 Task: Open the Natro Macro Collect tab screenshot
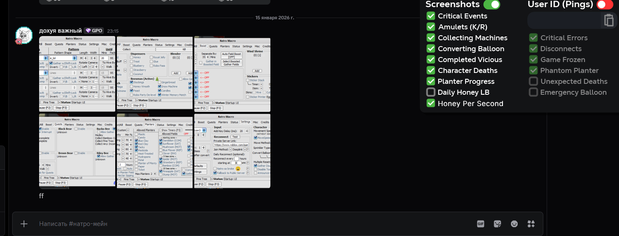coord(155,74)
